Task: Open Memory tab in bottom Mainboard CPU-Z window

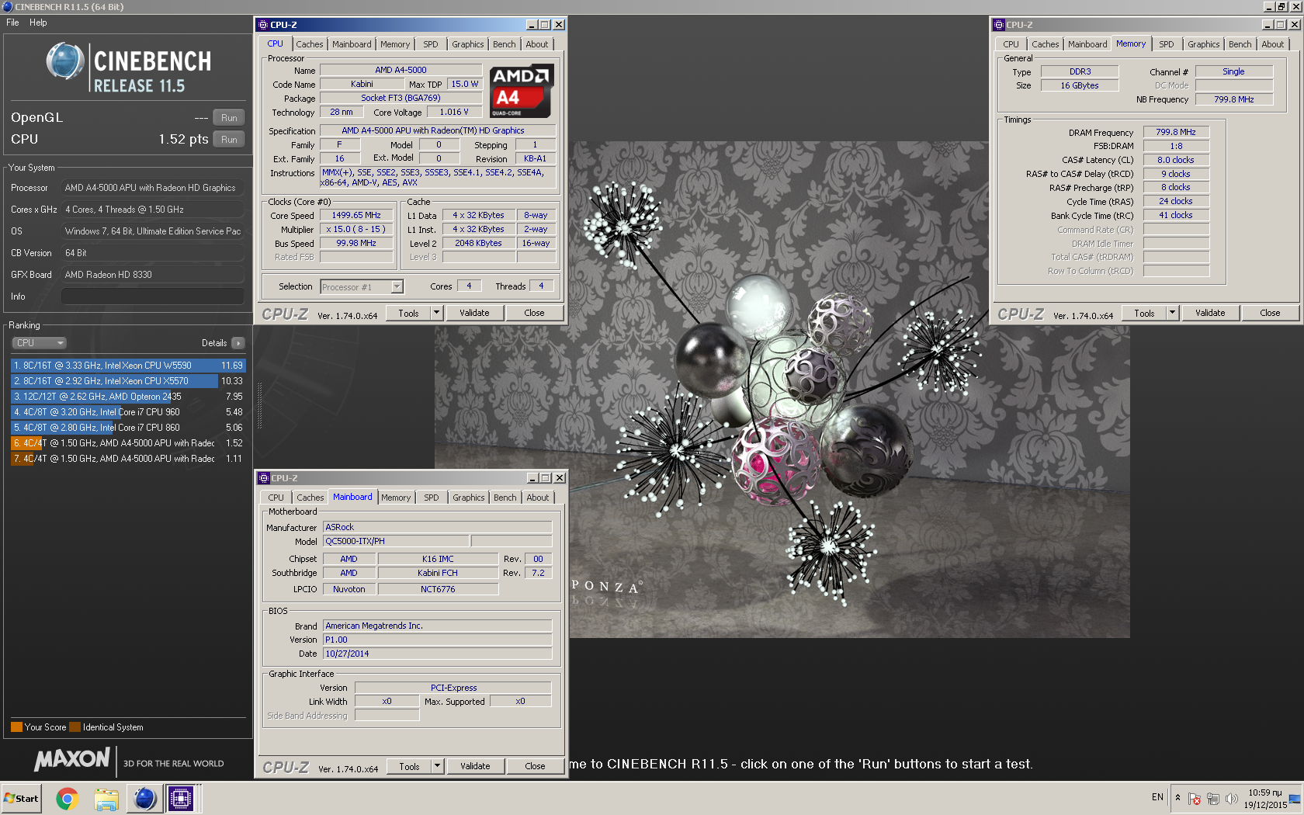Action: click(x=396, y=498)
